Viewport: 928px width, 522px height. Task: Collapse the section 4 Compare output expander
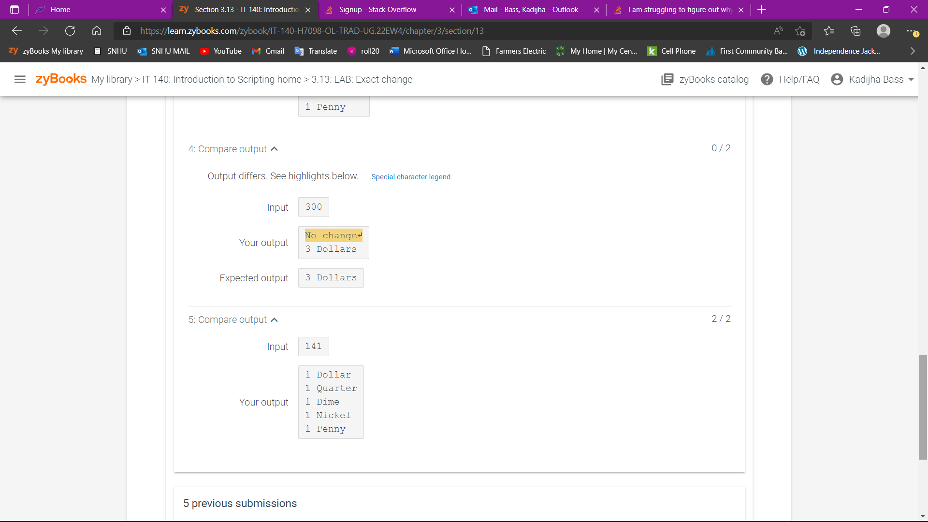point(274,149)
